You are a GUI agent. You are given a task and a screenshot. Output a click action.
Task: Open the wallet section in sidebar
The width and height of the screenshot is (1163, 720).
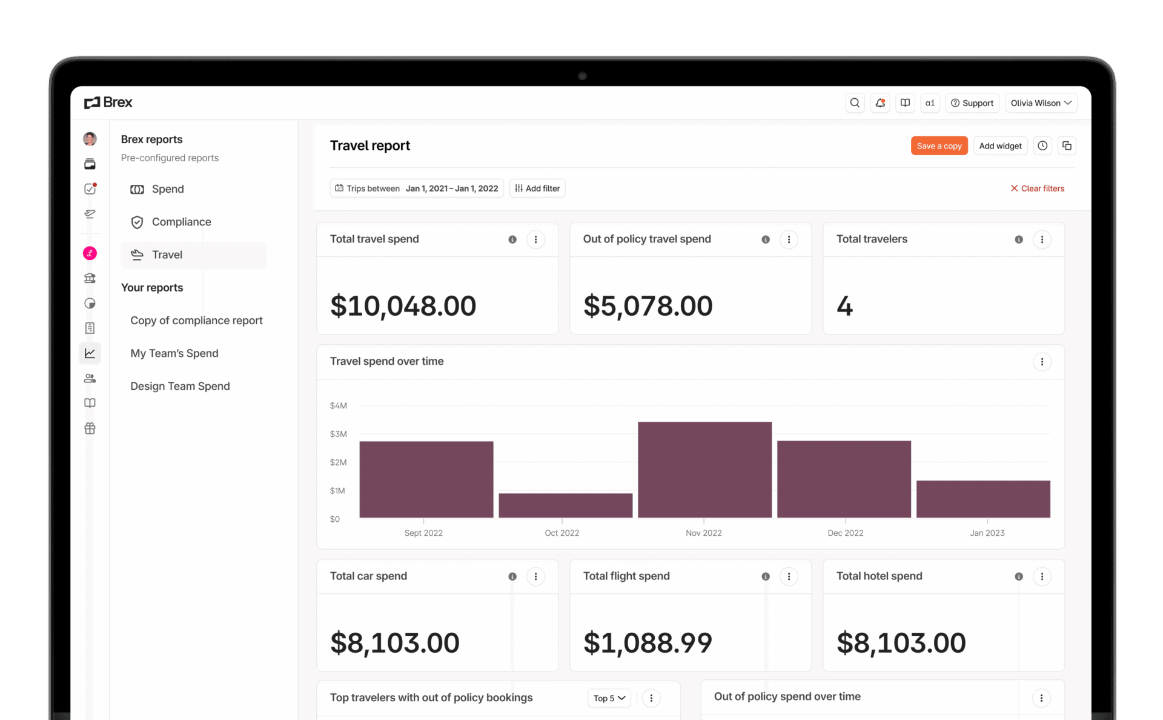[x=89, y=164]
